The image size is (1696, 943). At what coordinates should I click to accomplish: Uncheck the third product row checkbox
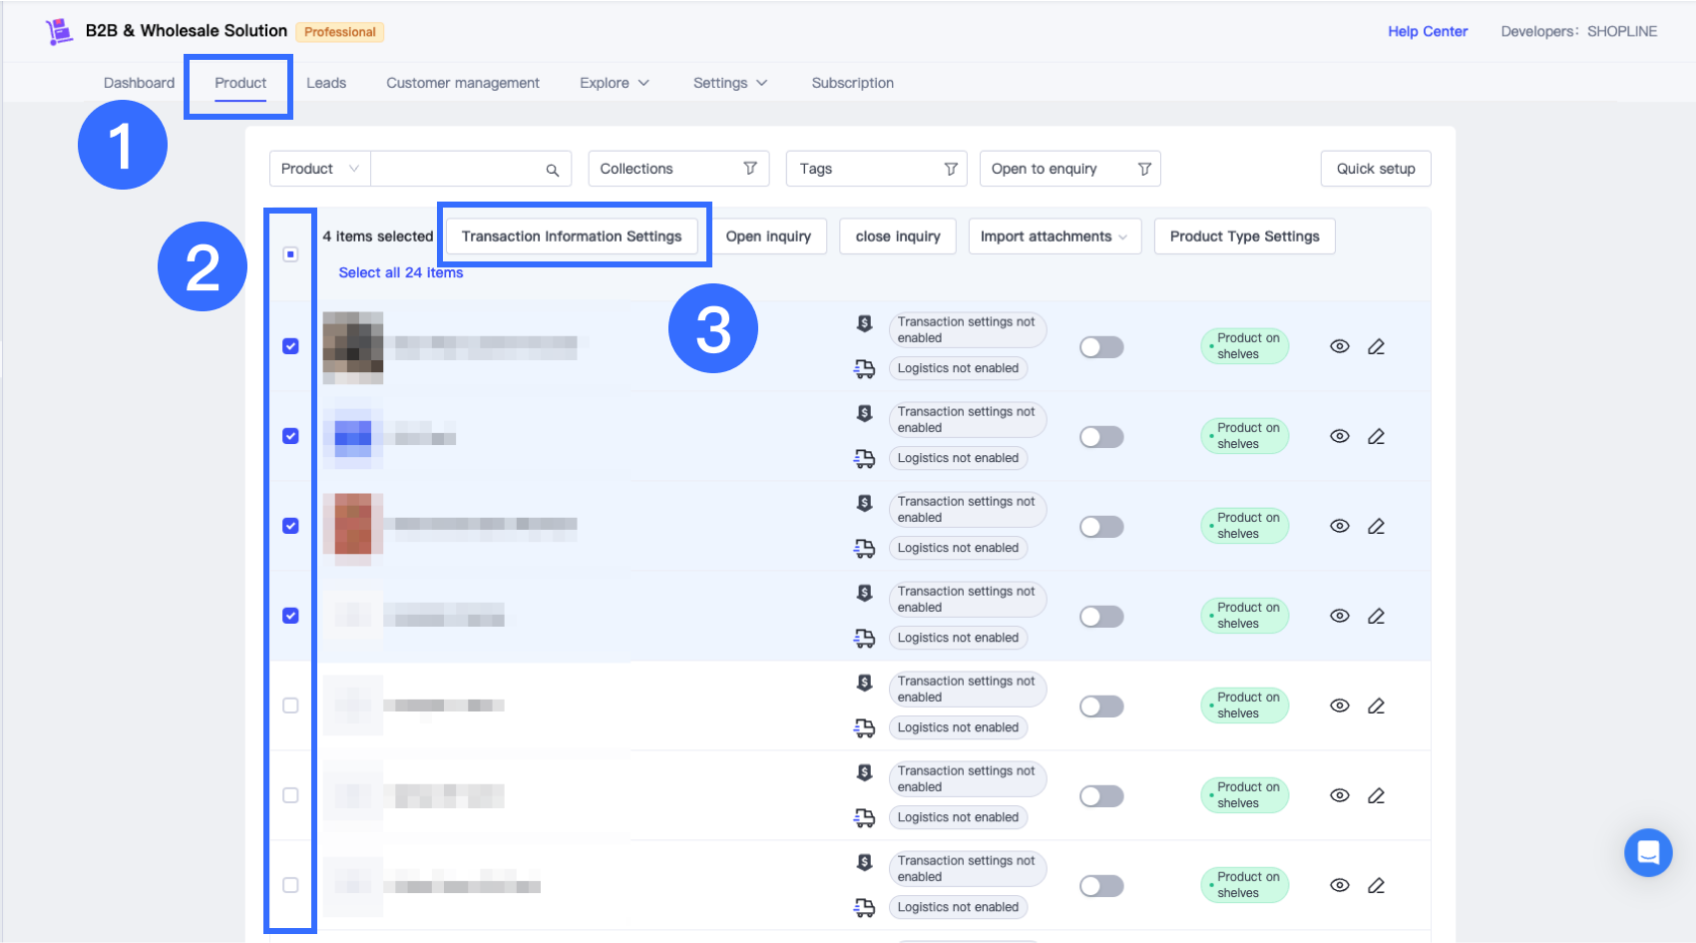pyautogui.click(x=290, y=526)
